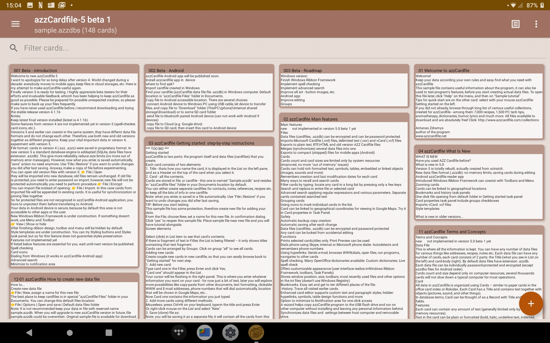Click 'What is new in older versions...' text

click(439, 217)
